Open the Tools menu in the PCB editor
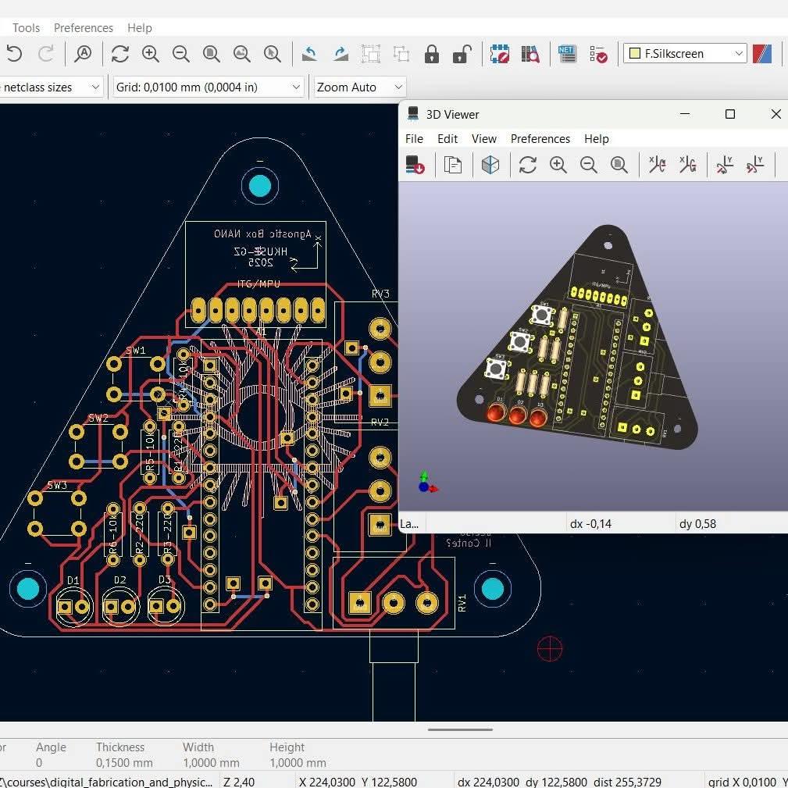 point(26,28)
